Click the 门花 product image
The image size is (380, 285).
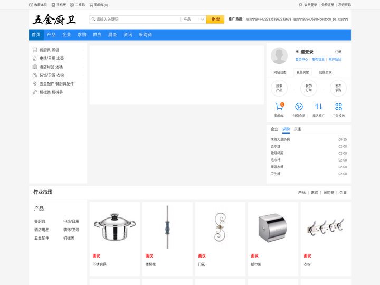tap(220, 227)
